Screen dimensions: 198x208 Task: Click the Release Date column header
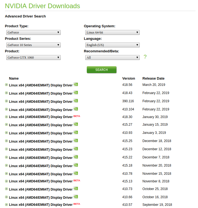point(153,79)
